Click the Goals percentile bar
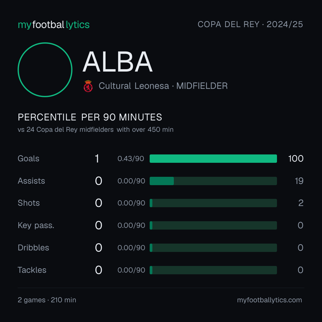Screen dimensions: 322x322 (x=213, y=159)
